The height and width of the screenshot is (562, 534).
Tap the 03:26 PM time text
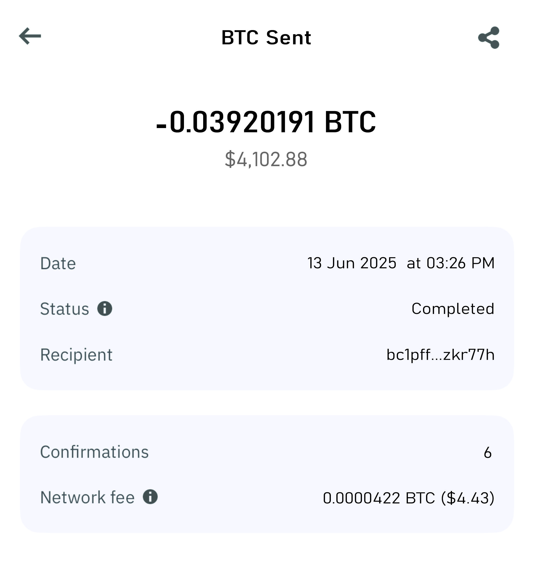(460, 263)
